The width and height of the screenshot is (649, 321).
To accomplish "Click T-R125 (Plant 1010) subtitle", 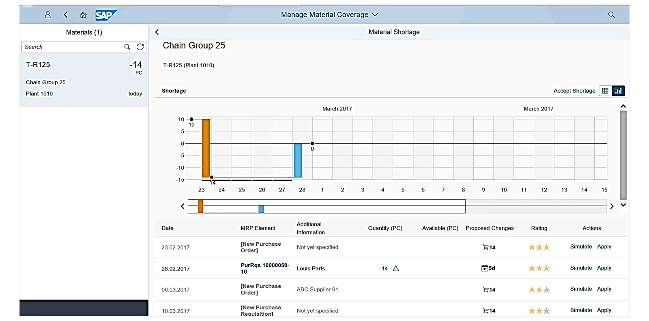I will point(189,65).
